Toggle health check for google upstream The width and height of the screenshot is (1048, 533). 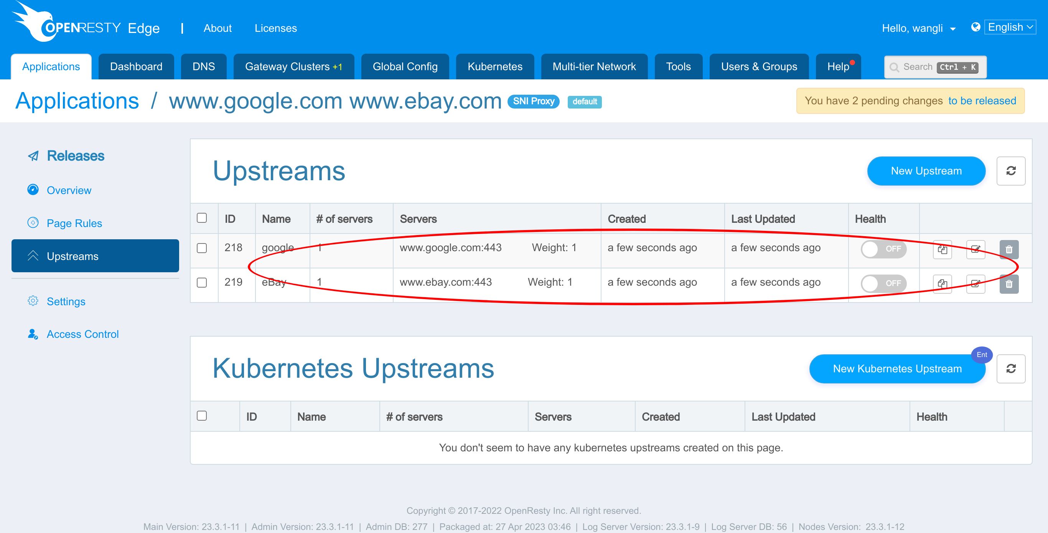click(884, 249)
